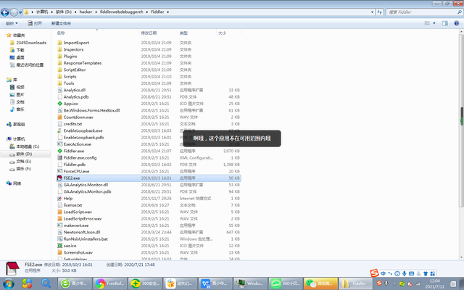Screen dimensions: 464x290
Task: Select the Help internet shortcut icon
Action: point(59,198)
